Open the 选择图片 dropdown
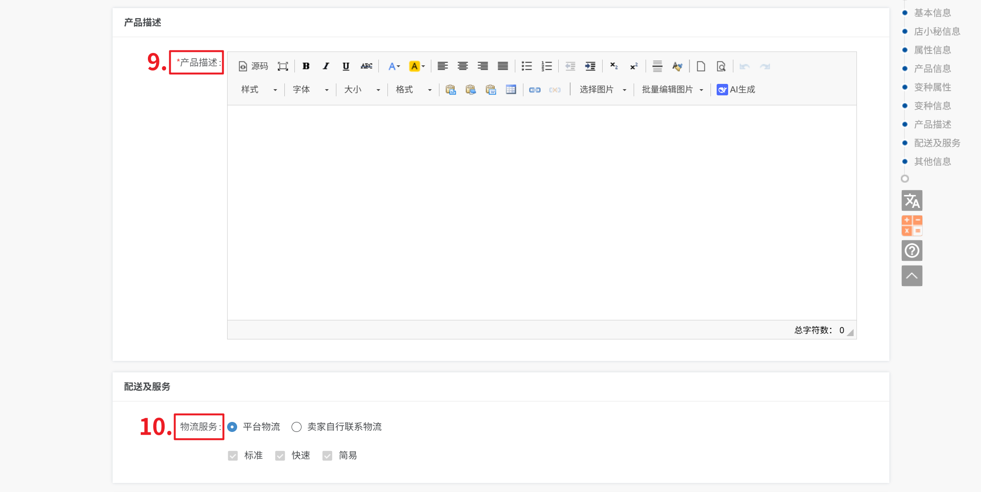This screenshot has width=981, height=492. (x=603, y=90)
